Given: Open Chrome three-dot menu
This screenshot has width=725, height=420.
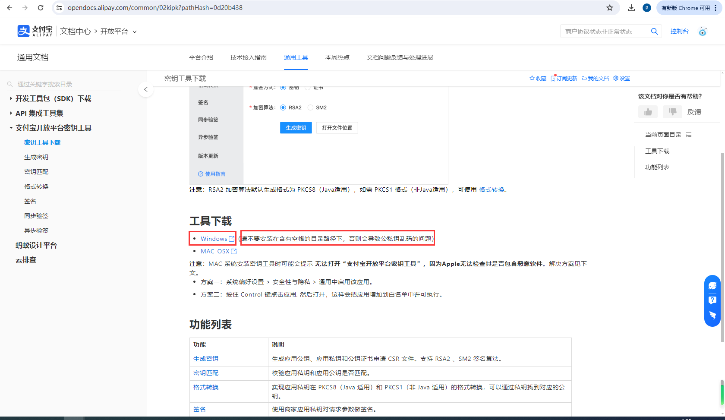Looking at the screenshot, I should click(716, 8).
